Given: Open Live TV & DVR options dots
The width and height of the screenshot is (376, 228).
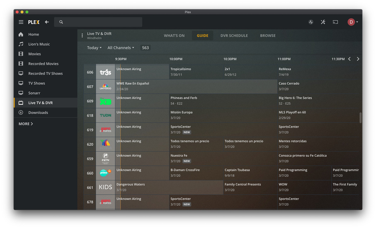Looking at the screenshot, I should (x=82, y=36).
